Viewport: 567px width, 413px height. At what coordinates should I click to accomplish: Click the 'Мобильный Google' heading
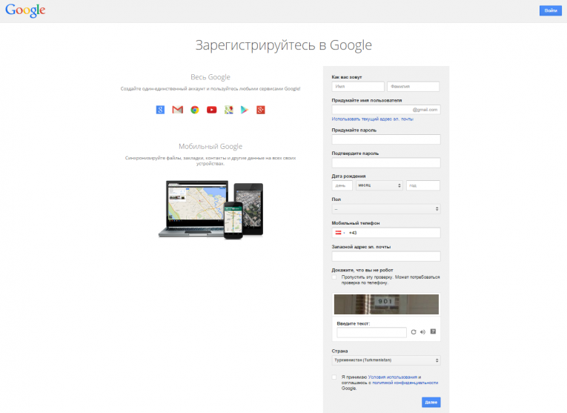[210, 147]
